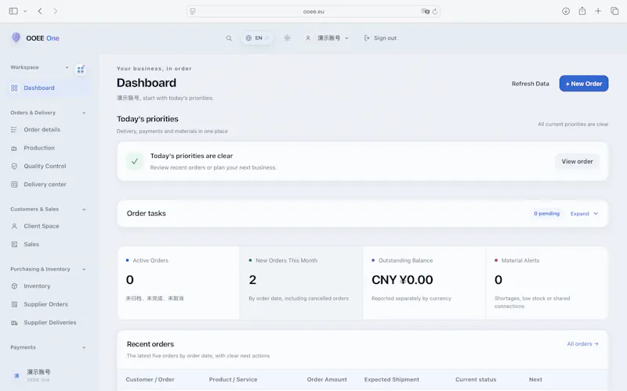Open the Workspace apps grid icon
The image size is (627, 391).
point(81,70)
